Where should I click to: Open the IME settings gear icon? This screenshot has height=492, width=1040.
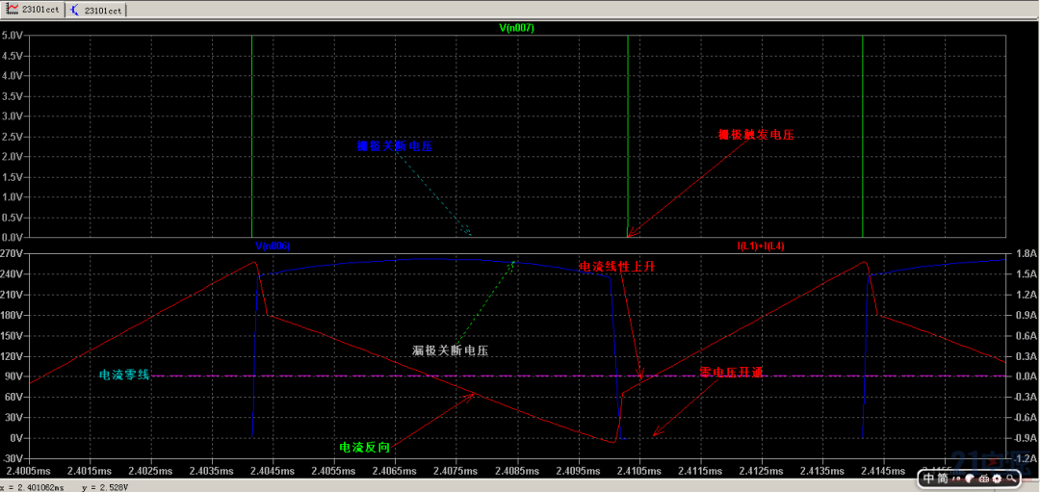tap(997, 479)
